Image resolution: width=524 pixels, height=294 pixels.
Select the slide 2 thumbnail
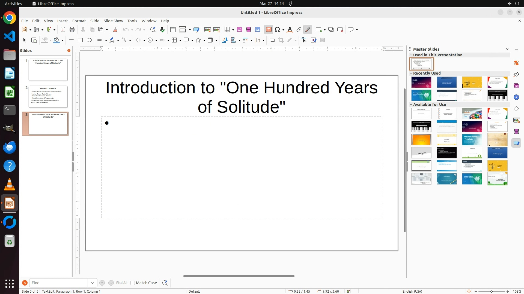tap(48, 97)
